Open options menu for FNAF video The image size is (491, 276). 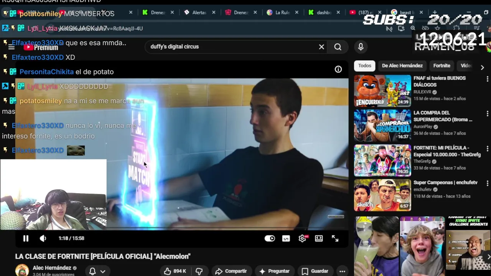(x=487, y=79)
